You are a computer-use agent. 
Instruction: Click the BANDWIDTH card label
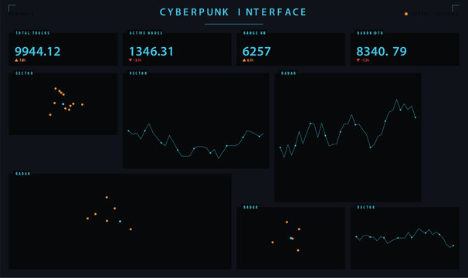(x=370, y=33)
